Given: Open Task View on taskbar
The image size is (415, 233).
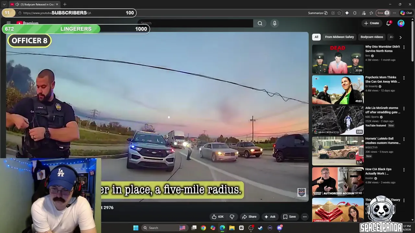Looking at the screenshot, I should point(194,228).
